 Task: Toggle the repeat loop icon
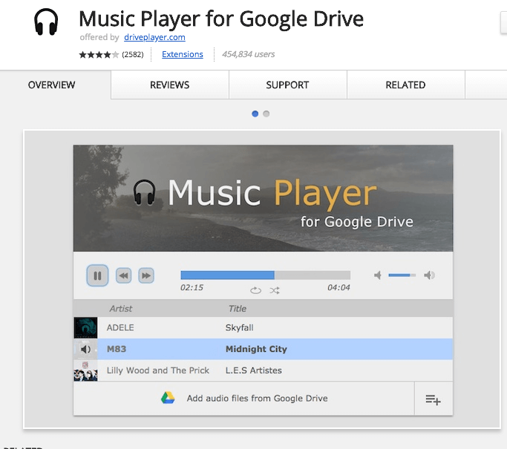(x=255, y=290)
